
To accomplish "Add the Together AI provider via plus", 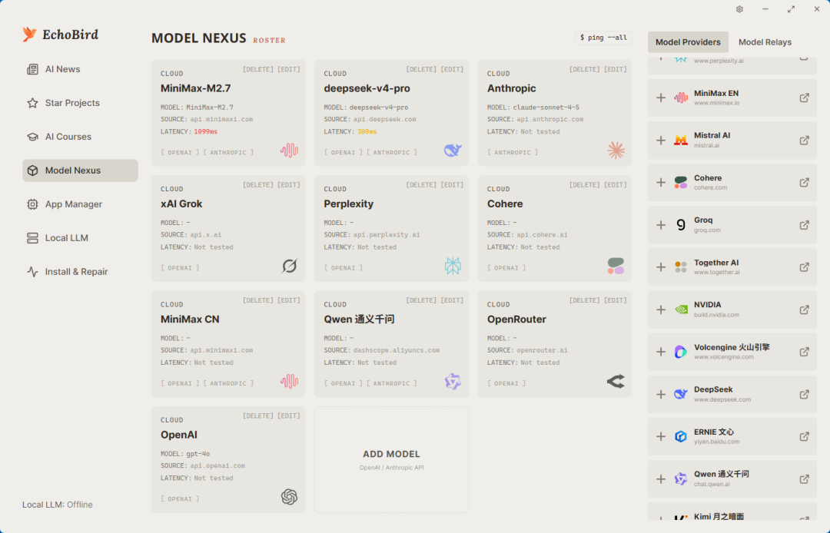I will (661, 267).
